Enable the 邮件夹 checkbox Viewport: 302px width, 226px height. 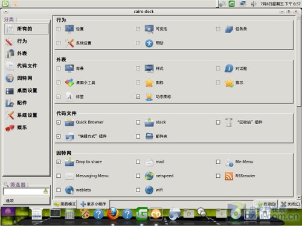tap(138, 137)
